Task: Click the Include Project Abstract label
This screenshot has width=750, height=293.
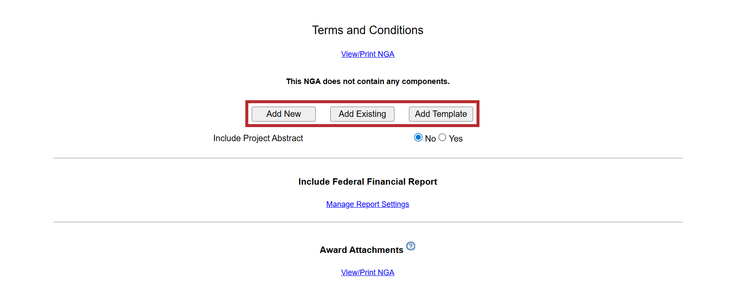Action: tap(258, 138)
